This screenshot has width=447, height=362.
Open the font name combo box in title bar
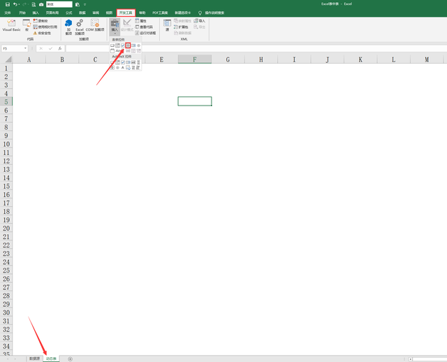coord(59,4)
